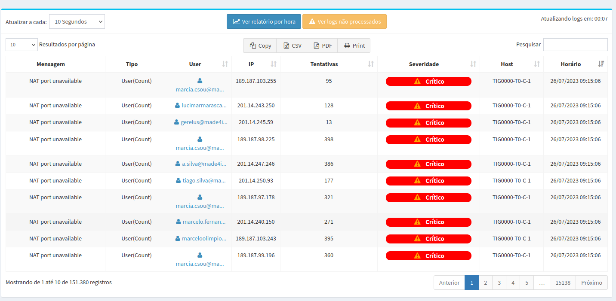This screenshot has width=616, height=301.
Task: Open the refresh interval dropdown (10 Segundos)
Action: point(77,21)
